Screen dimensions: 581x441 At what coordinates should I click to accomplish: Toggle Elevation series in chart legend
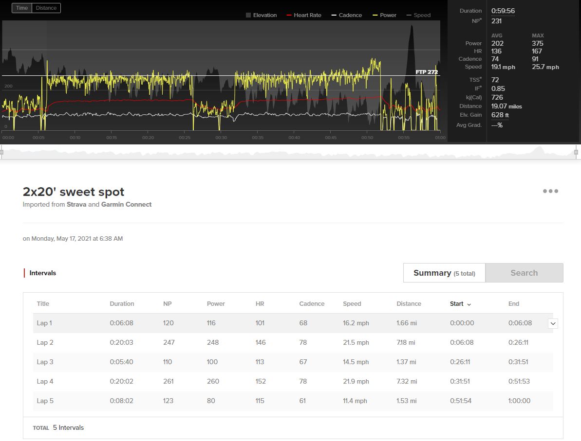pyautogui.click(x=261, y=15)
